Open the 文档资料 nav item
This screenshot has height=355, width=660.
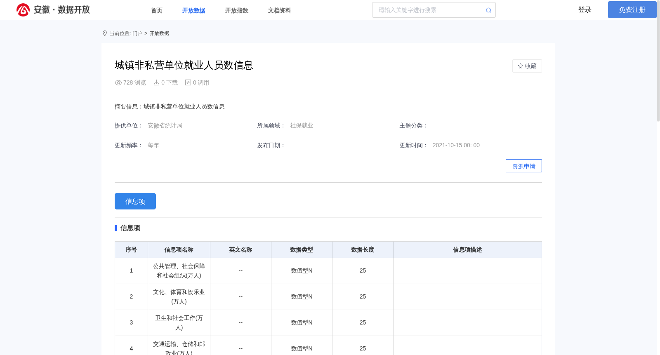pos(280,10)
